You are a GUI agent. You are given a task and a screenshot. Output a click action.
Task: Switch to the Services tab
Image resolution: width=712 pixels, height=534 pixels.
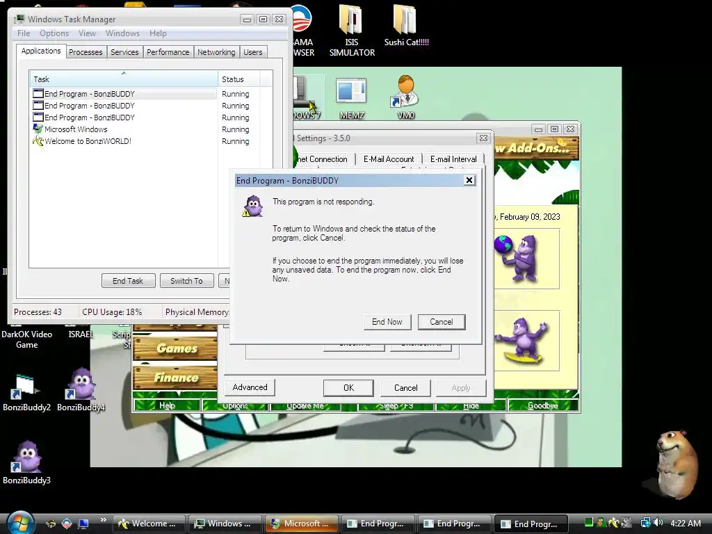pos(124,52)
